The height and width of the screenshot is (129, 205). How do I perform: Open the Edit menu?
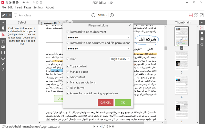click(x=10, y=7)
